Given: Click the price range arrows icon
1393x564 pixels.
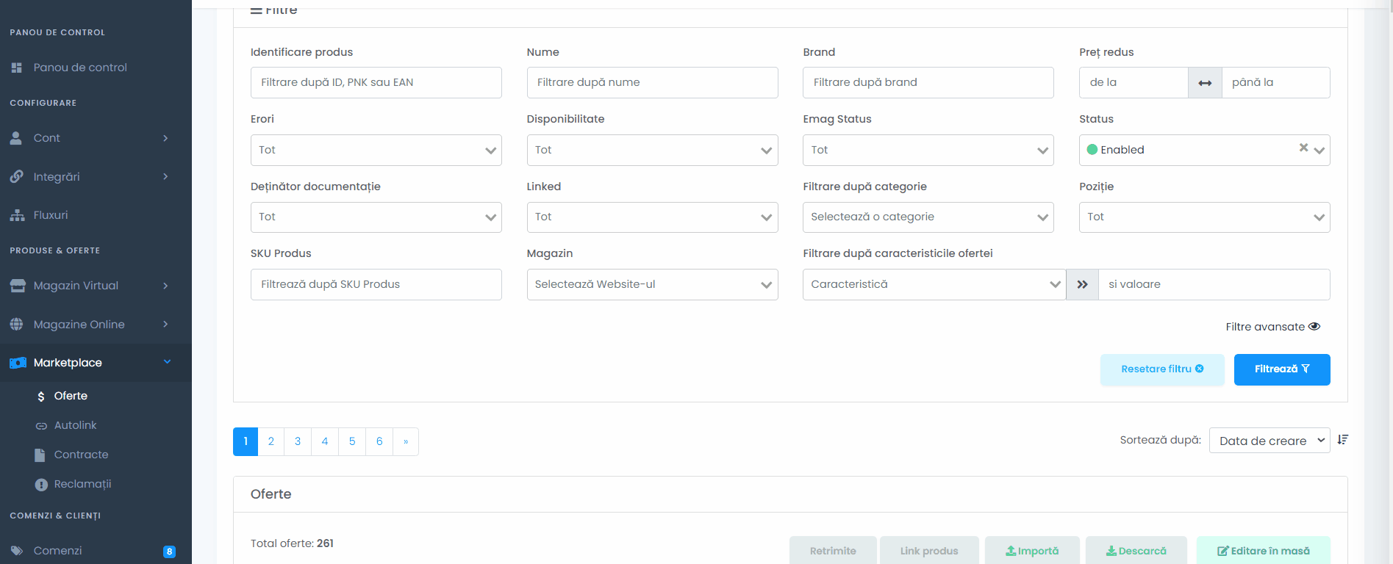Looking at the screenshot, I should pos(1205,83).
